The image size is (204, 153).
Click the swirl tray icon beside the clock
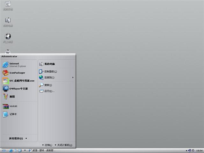pos(193,150)
